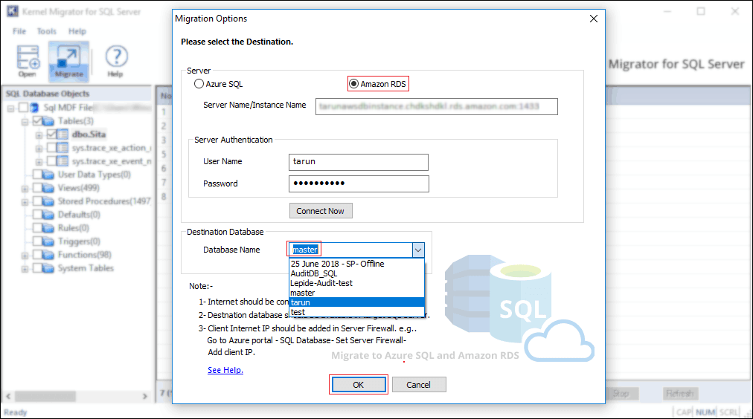Click the Refresh button in main window

click(x=680, y=394)
